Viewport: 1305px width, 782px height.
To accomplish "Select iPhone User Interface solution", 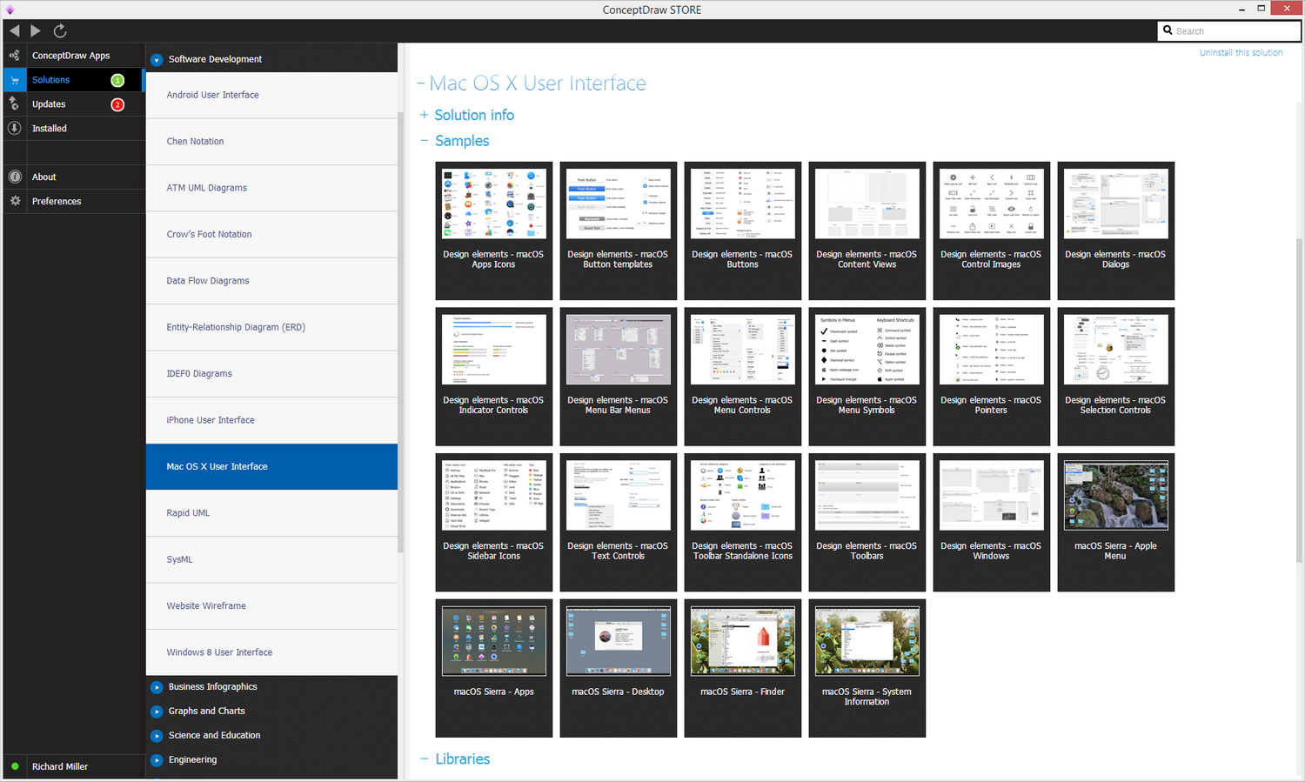I will pyautogui.click(x=271, y=420).
